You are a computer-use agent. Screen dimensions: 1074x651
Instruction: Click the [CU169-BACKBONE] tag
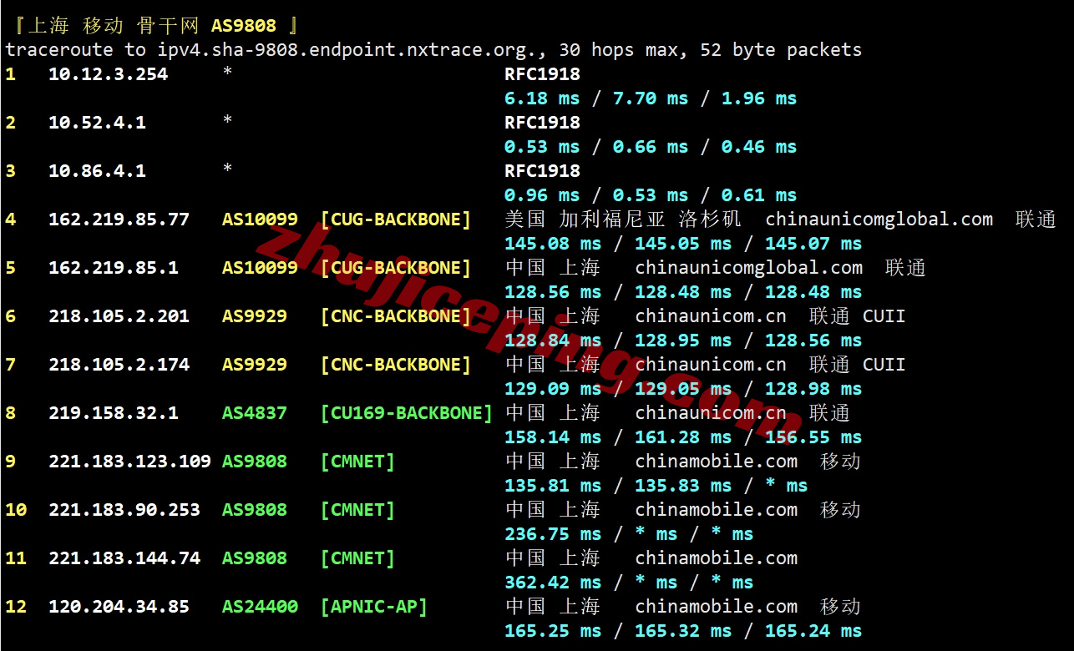[x=407, y=413]
